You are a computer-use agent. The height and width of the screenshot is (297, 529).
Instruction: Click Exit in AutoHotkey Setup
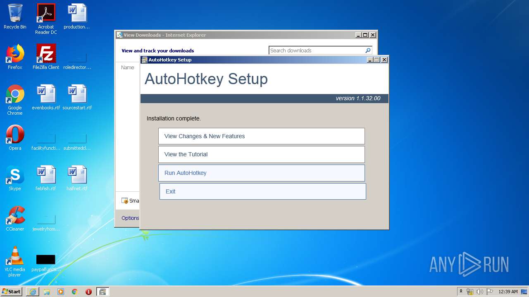point(262,191)
